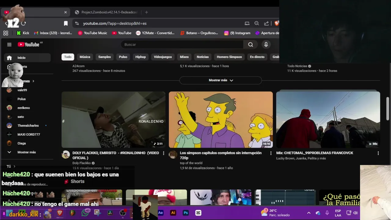The image size is (391, 220).
Task: Select the Homero Simpson filter chip
Action: (x=229, y=57)
